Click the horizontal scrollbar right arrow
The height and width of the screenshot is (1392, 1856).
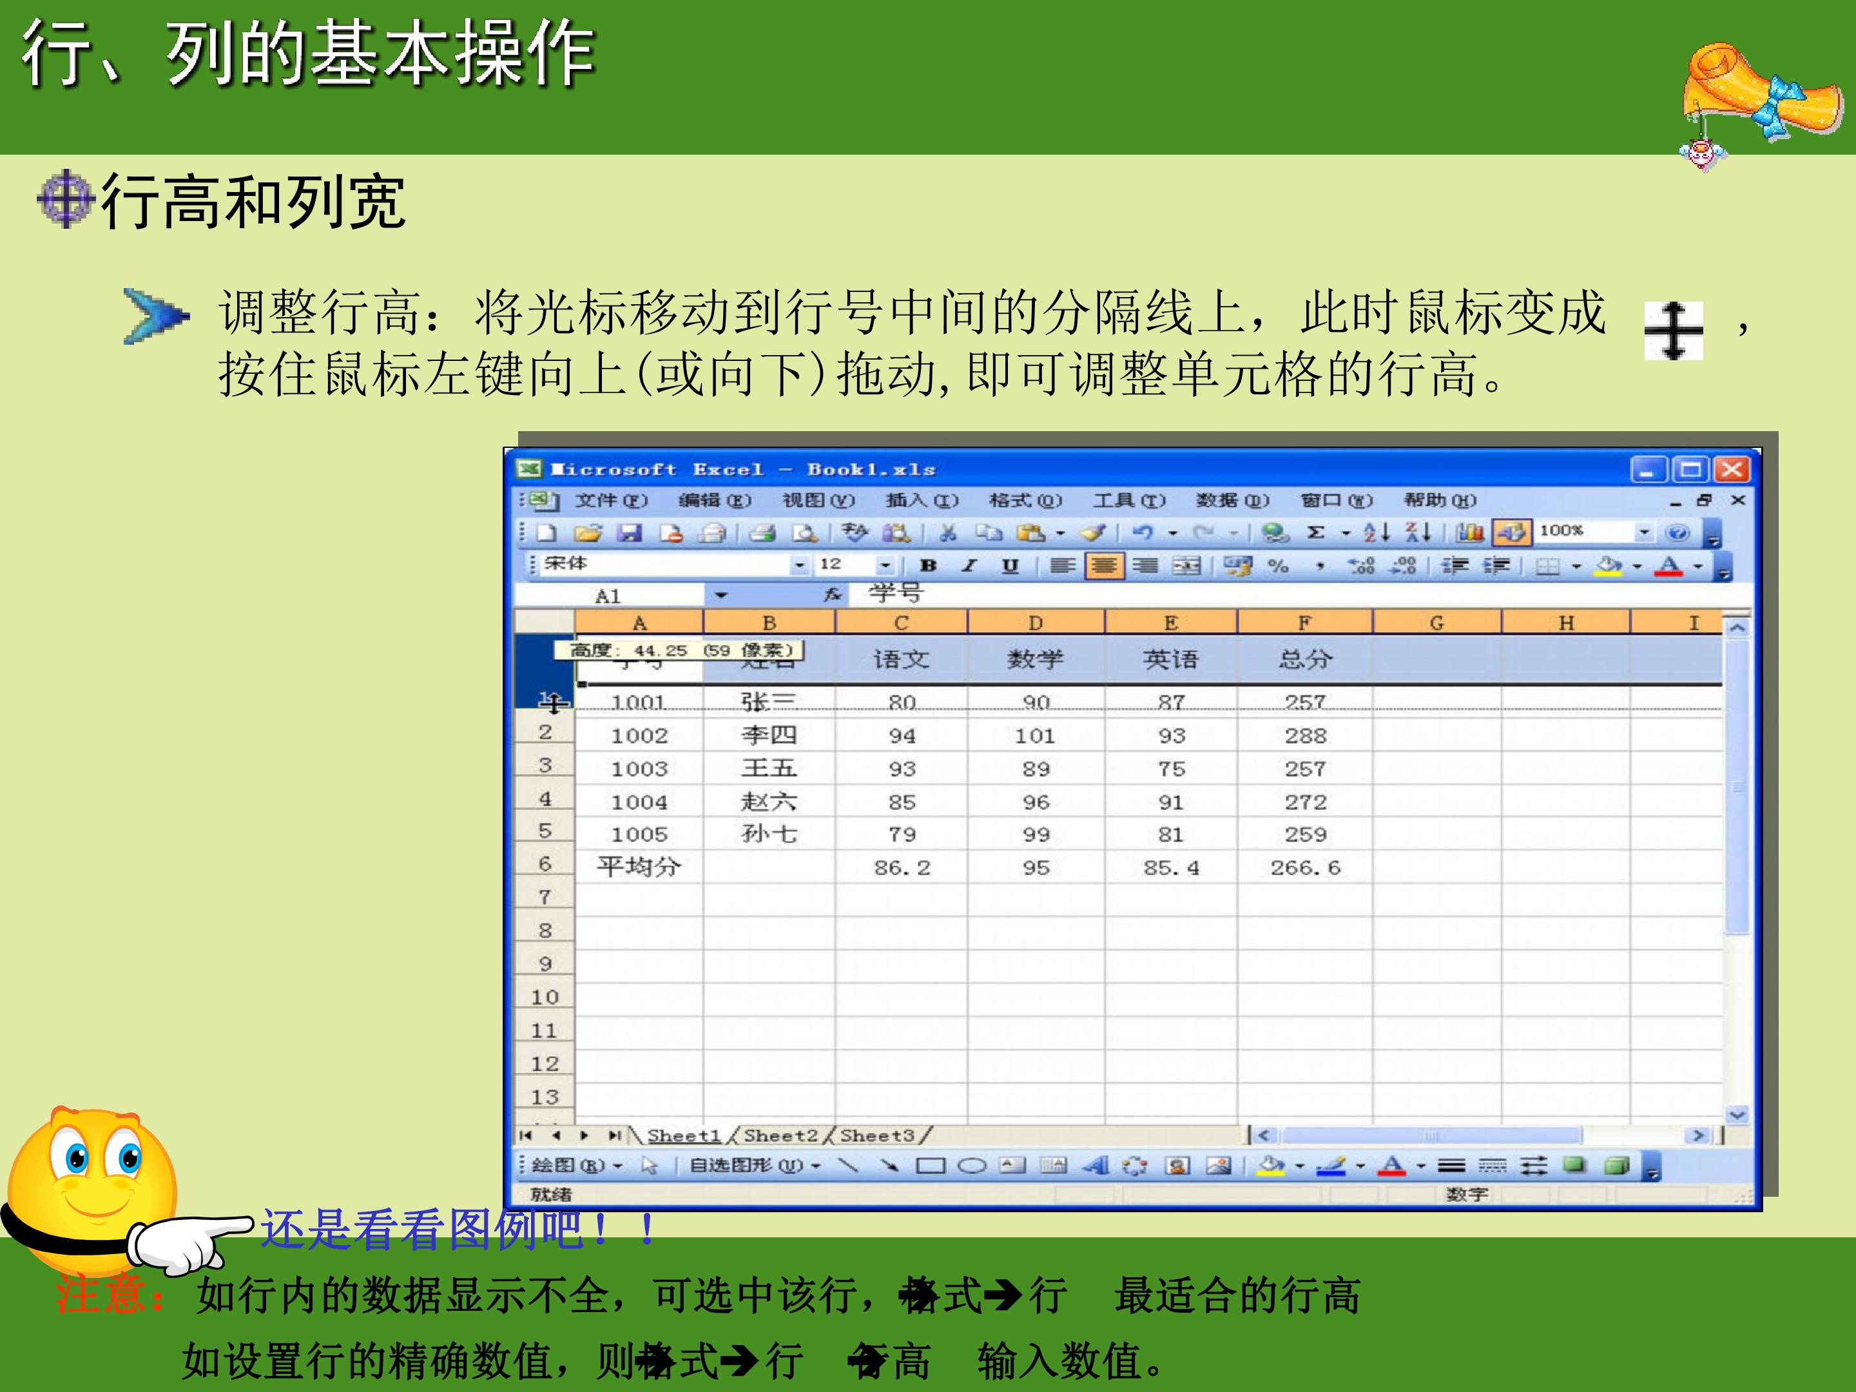(x=1697, y=1136)
